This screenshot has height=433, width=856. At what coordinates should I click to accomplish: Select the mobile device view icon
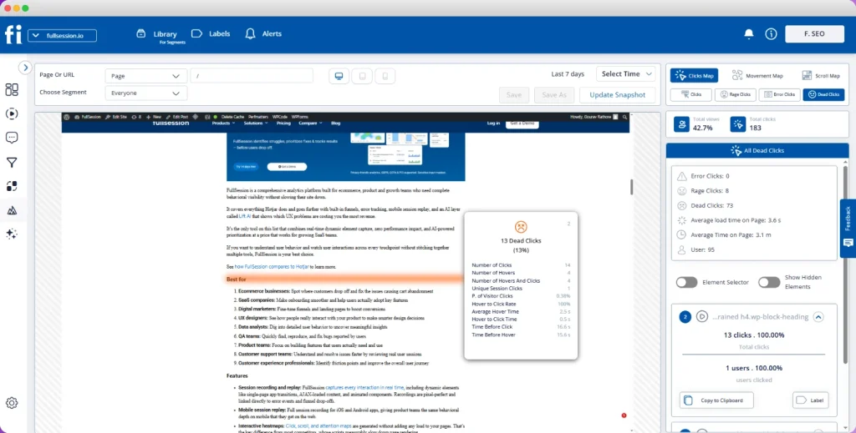pos(385,76)
